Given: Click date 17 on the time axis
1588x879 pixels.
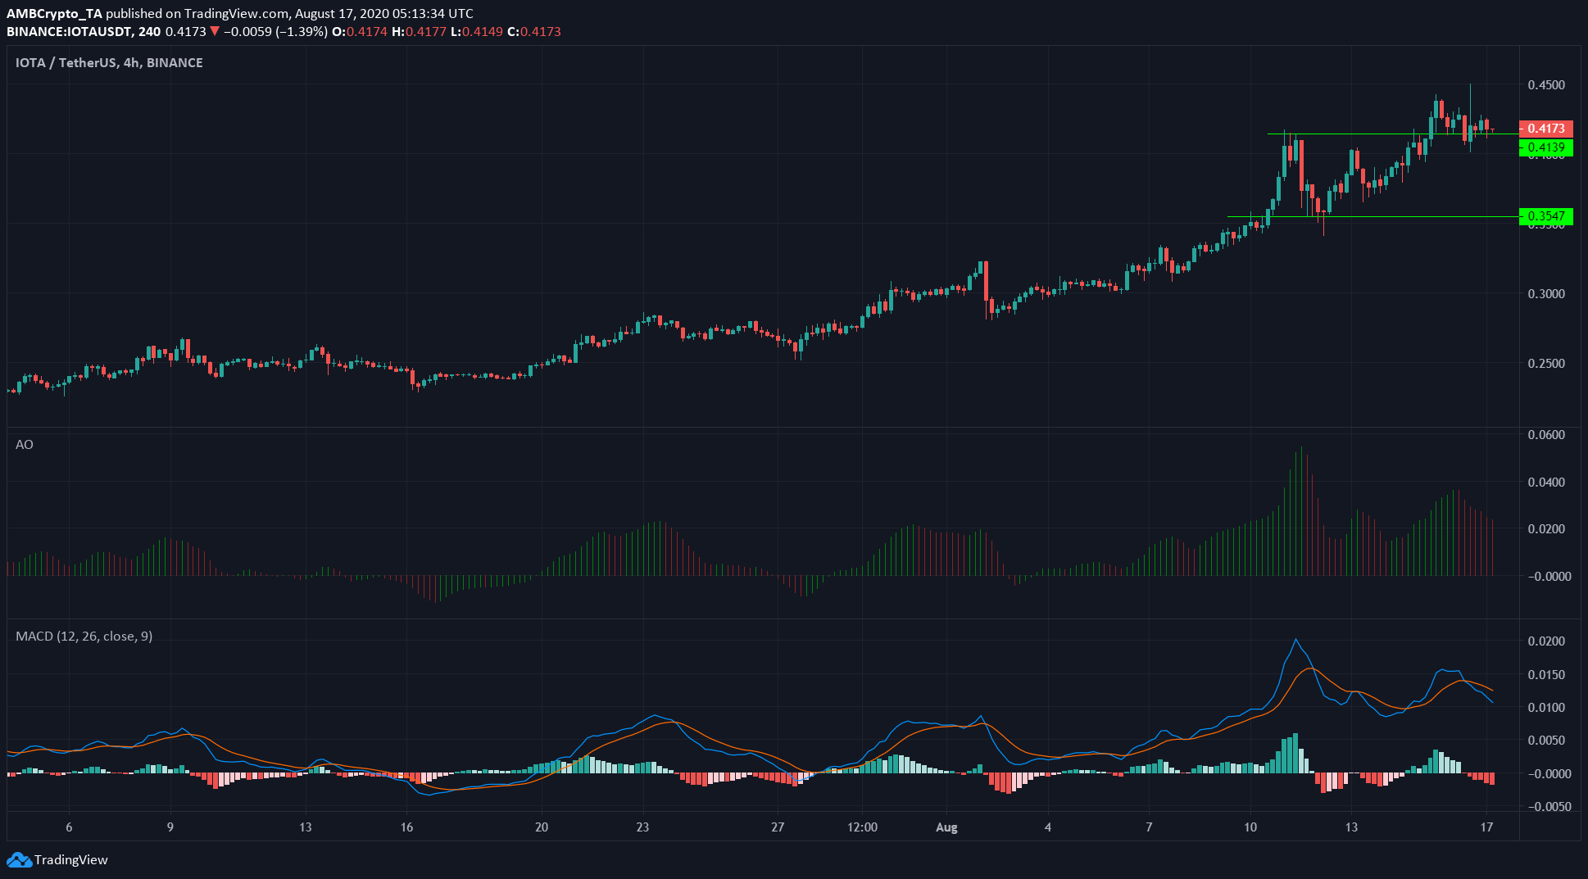Looking at the screenshot, I should (x=1486, y=827).
